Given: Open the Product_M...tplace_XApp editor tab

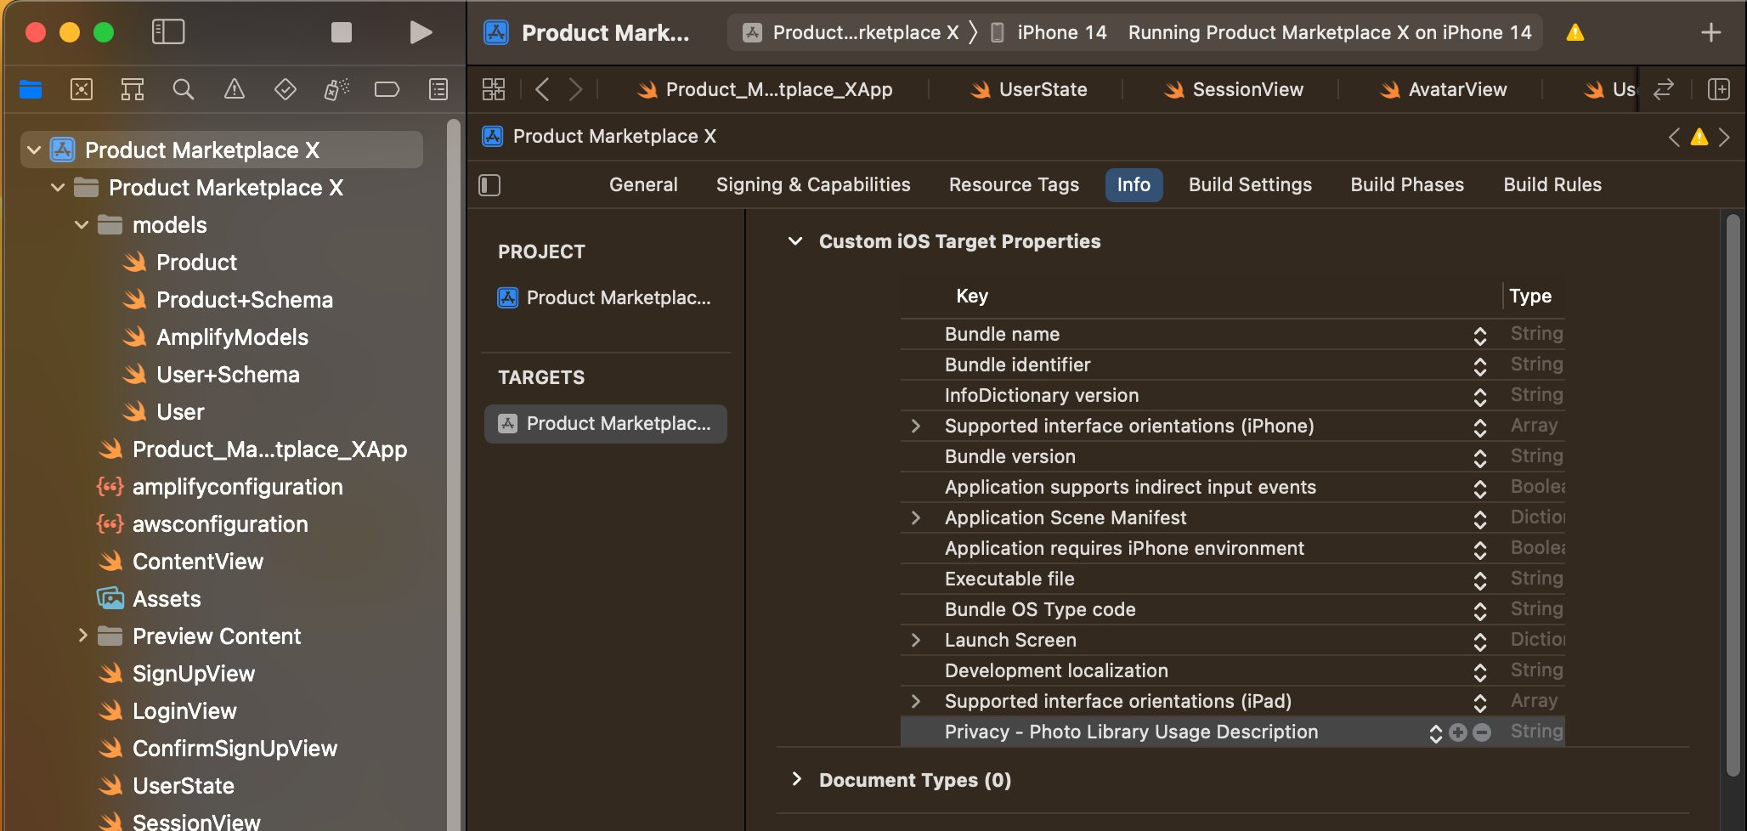Looking at the screenshot, I should click(765, 89).
